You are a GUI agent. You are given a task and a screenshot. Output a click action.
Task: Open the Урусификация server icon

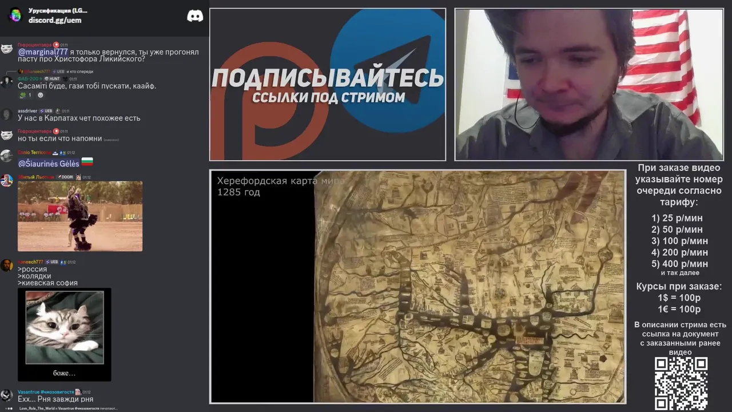(15, 15)
